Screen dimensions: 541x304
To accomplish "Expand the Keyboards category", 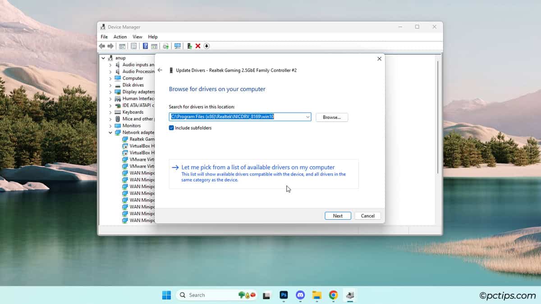I will [x=110, y=112].
